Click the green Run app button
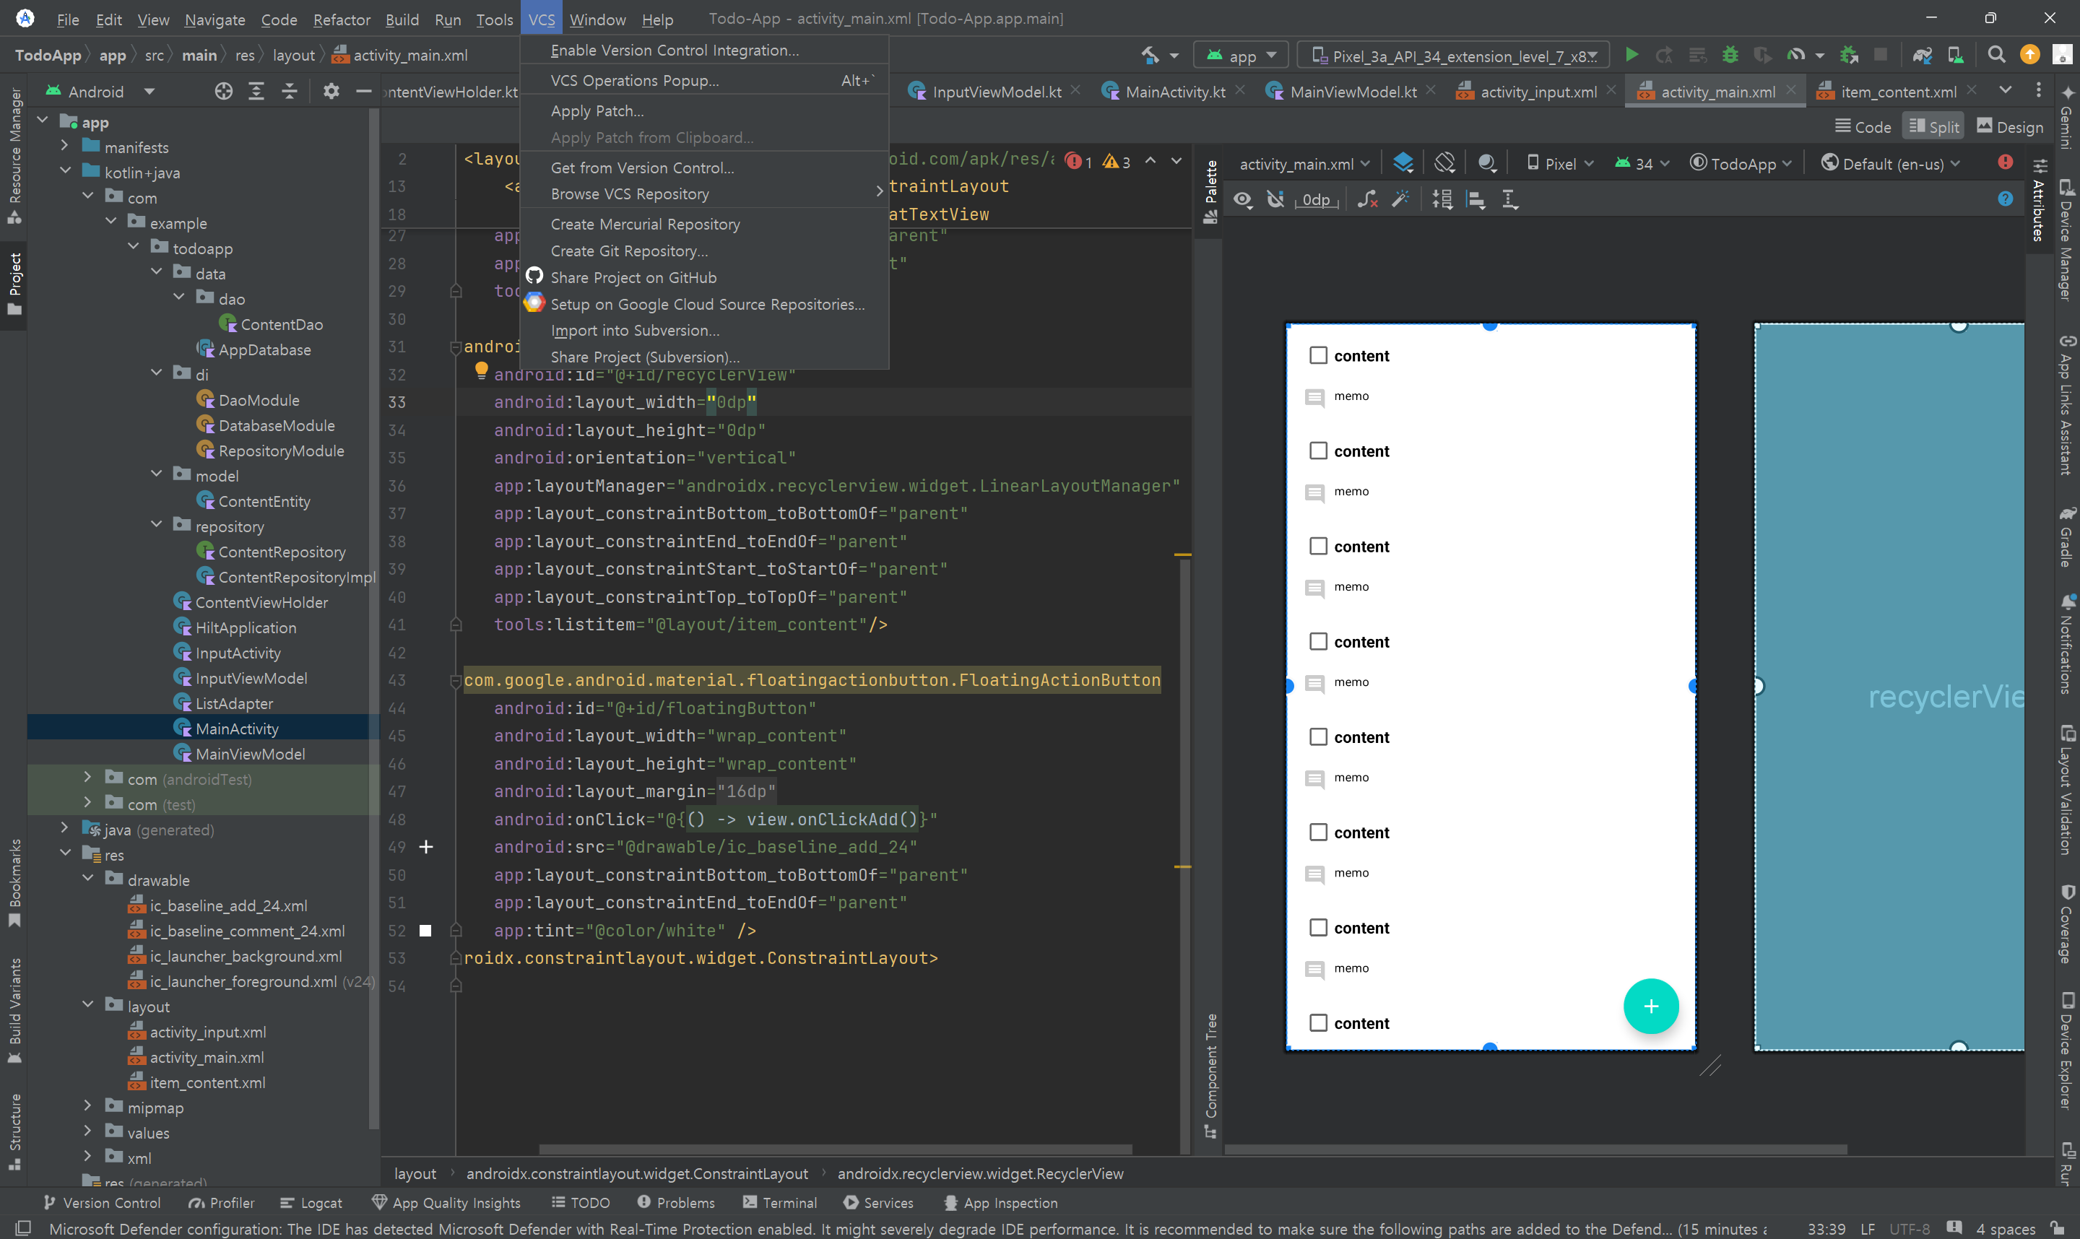This screenshot has width=2080, height=1239. [1631, 55]
